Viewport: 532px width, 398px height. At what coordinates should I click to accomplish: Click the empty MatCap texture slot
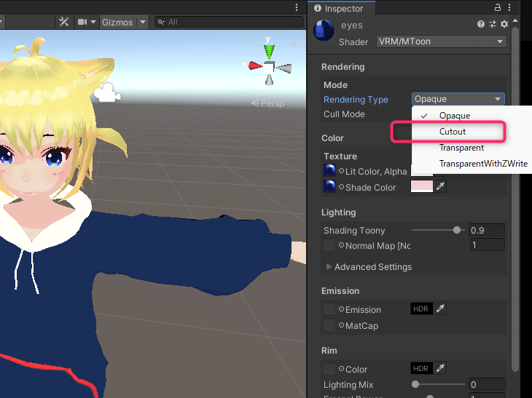(329, 325)
